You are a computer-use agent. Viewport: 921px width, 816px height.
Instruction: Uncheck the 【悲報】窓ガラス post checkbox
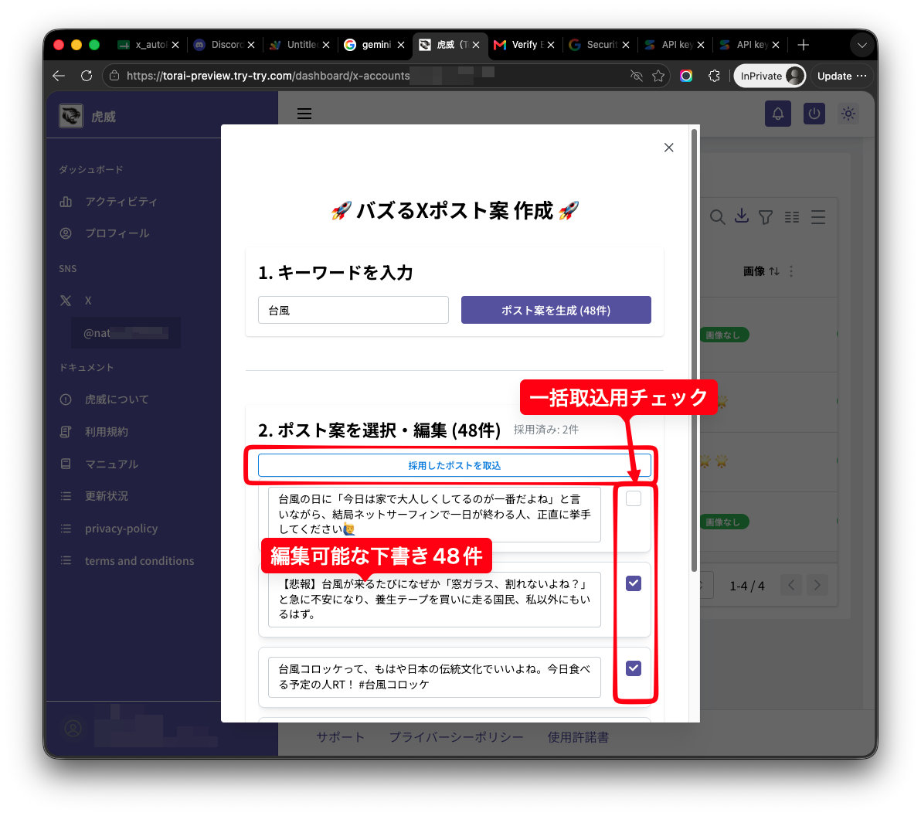click(x=634, y=583)
